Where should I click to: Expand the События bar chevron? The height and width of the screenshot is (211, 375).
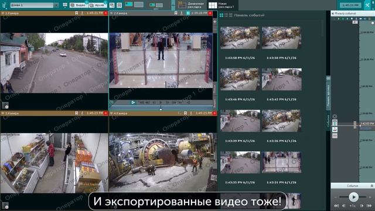coord(371,186)
